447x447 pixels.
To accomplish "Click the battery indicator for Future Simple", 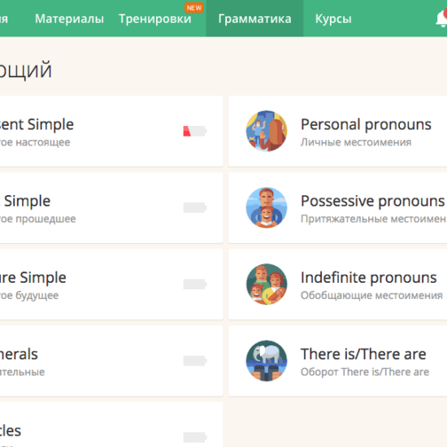I will pos(195,284).
